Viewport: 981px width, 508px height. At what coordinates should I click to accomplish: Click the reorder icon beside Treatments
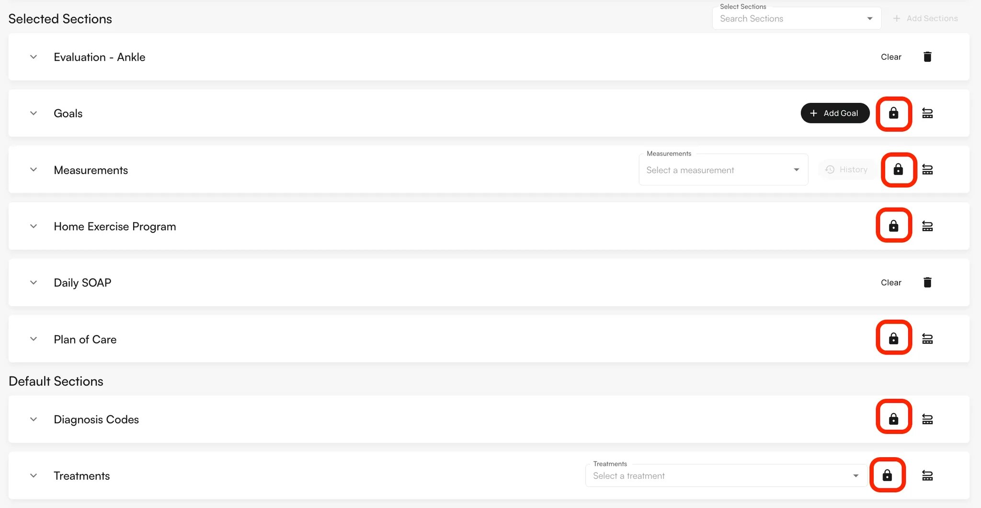pos(928,475)
